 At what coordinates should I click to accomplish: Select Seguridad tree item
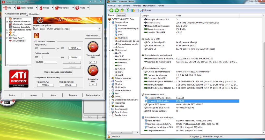(x=120, y=106)
